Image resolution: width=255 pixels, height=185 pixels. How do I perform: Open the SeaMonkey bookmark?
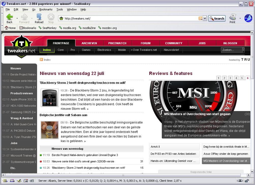tap(47, 28)
